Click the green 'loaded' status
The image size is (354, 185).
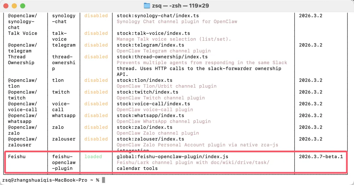click(93, 157)
